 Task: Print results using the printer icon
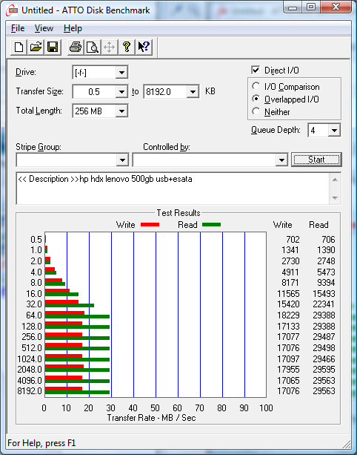pos(76,47)
